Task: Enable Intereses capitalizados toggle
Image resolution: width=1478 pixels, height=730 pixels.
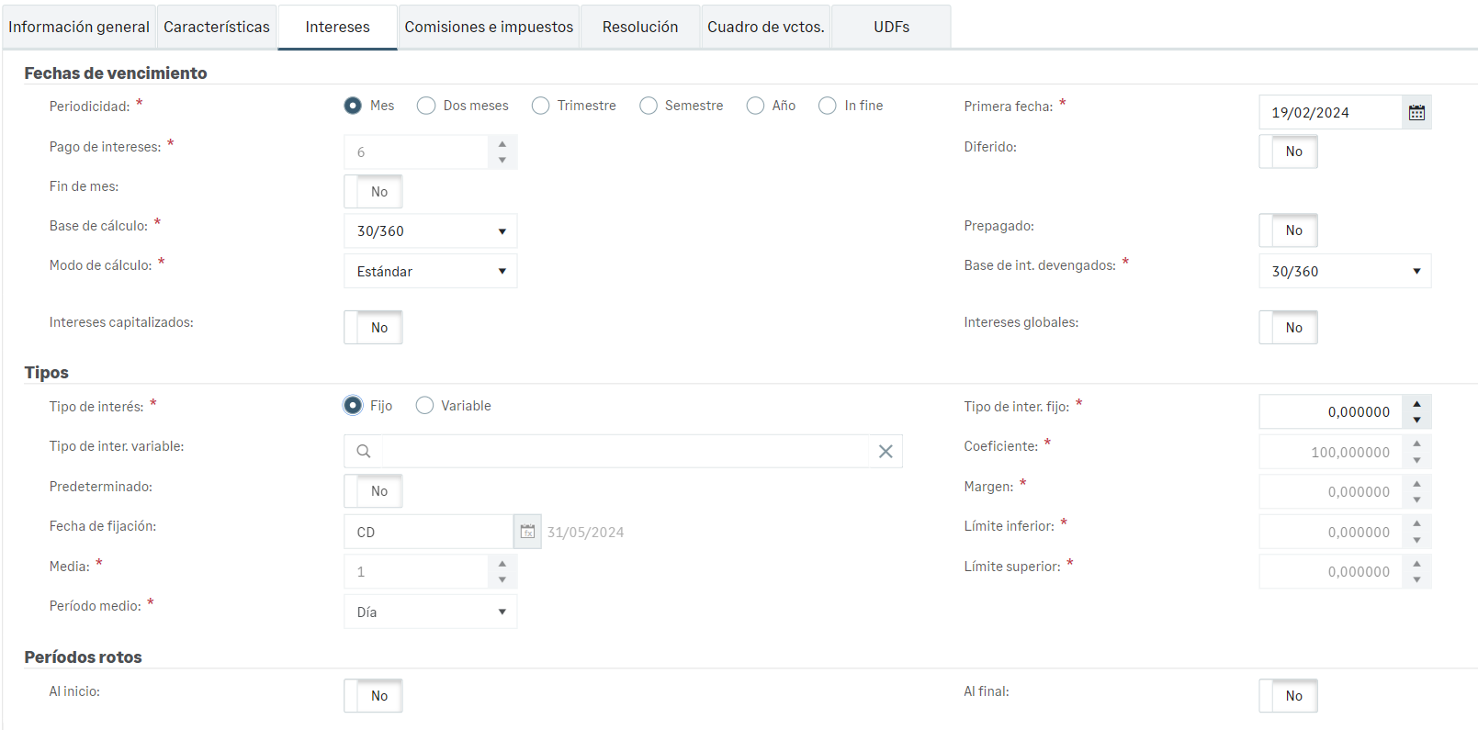Action: click(373, 328)
